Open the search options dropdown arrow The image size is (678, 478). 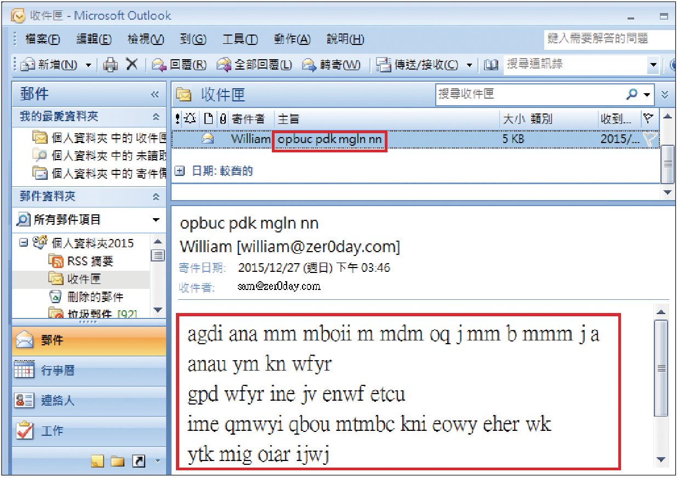click(x=647, y=95)
